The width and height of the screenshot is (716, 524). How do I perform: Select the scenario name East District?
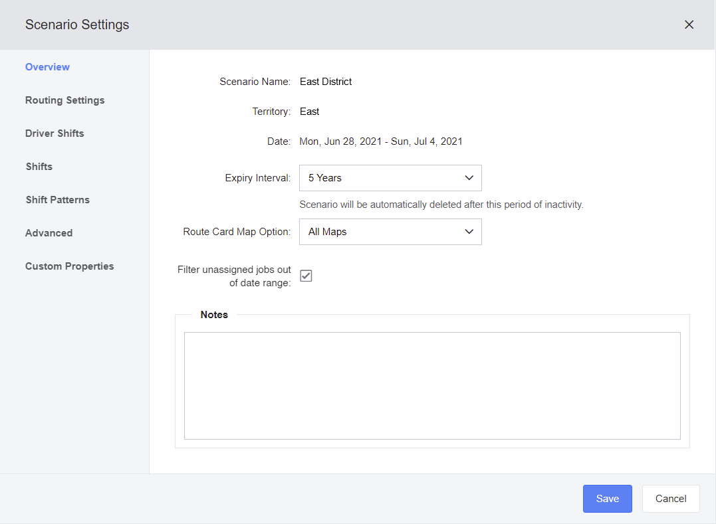[x=326, y=82]
